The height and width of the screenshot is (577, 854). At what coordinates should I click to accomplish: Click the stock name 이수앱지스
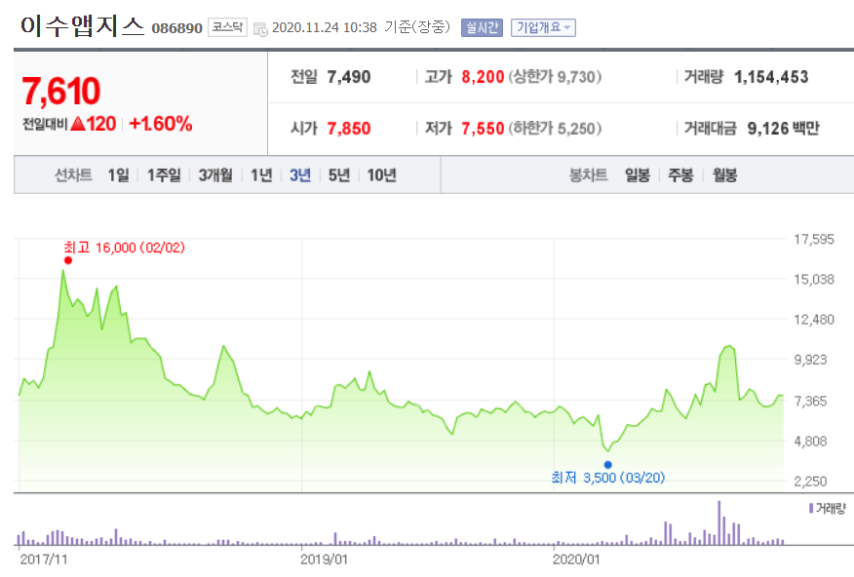[82, 26]
